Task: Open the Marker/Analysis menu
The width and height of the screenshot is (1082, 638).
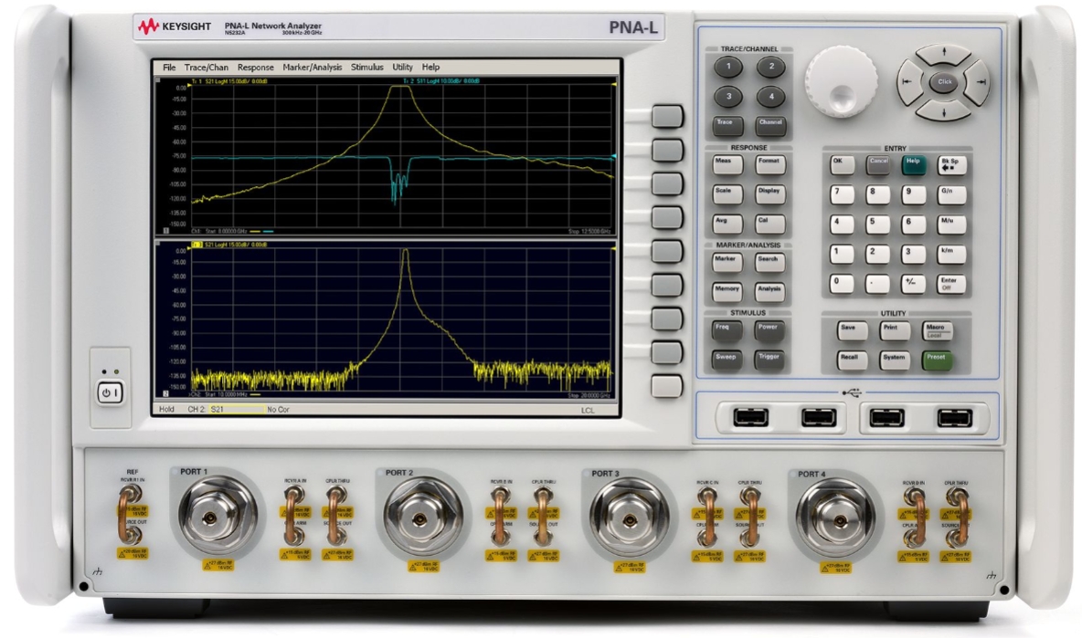Action: [x=312, y=67]
